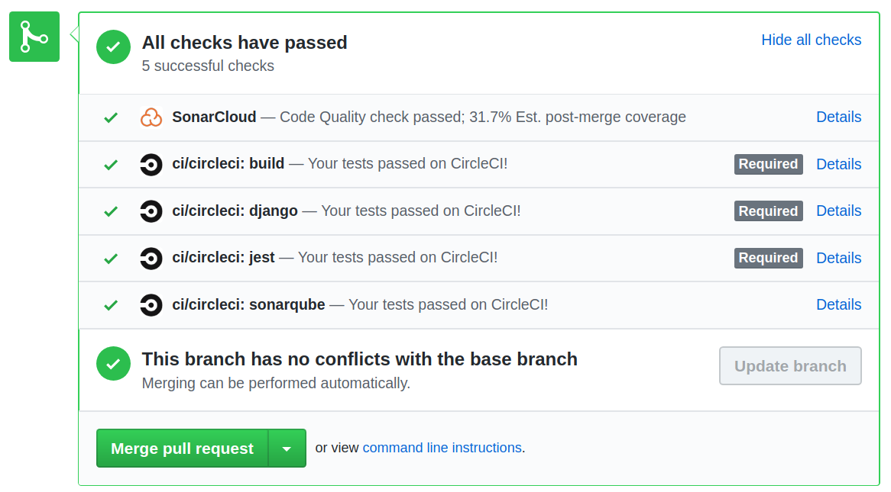Click the green circle icon for no conflicts
Viewport: 891px width, 492px height.
(x=113, y=364)
